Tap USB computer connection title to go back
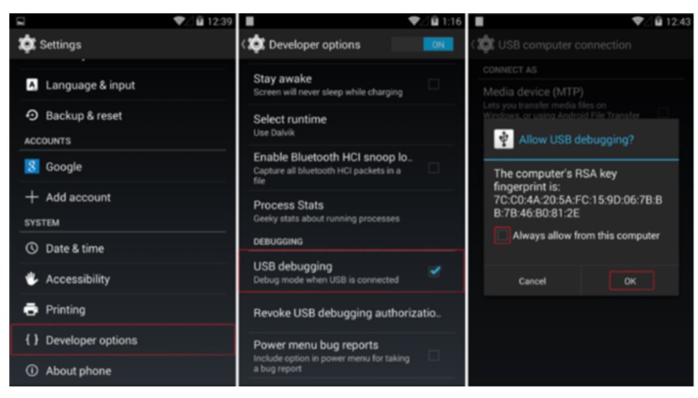The height and width of the screenshot is (398, 698). pos(564,45)
